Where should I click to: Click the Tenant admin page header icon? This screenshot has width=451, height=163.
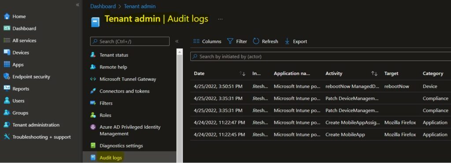point(95,22)
